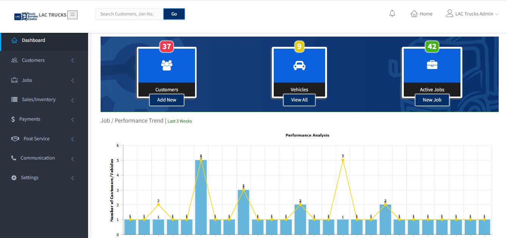Open the Home link in header
The image size is (507, 238).
click(422, 14)
